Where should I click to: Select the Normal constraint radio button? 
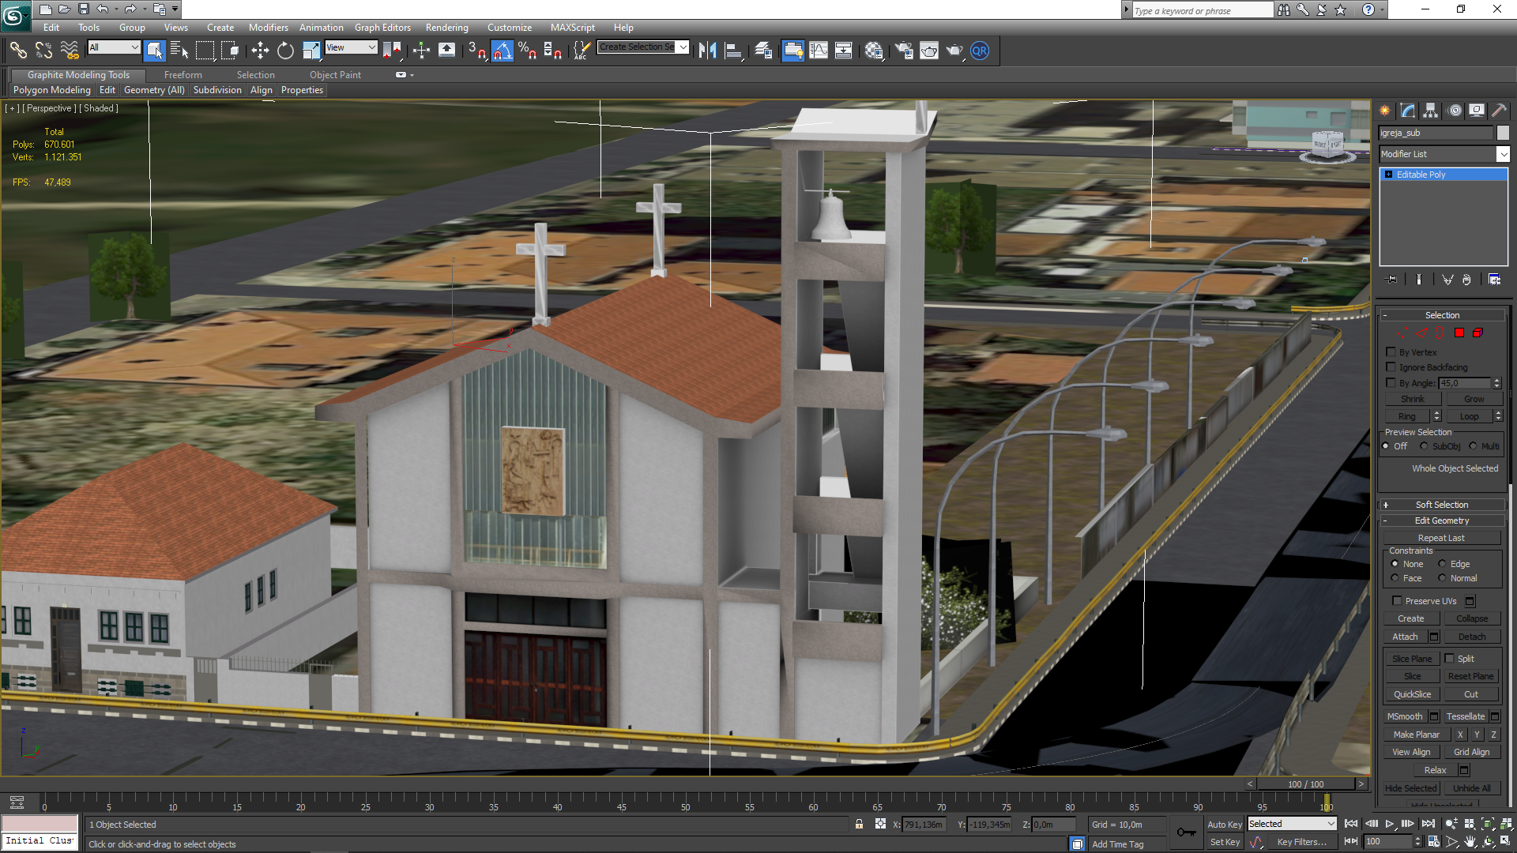coord(1442,578)
